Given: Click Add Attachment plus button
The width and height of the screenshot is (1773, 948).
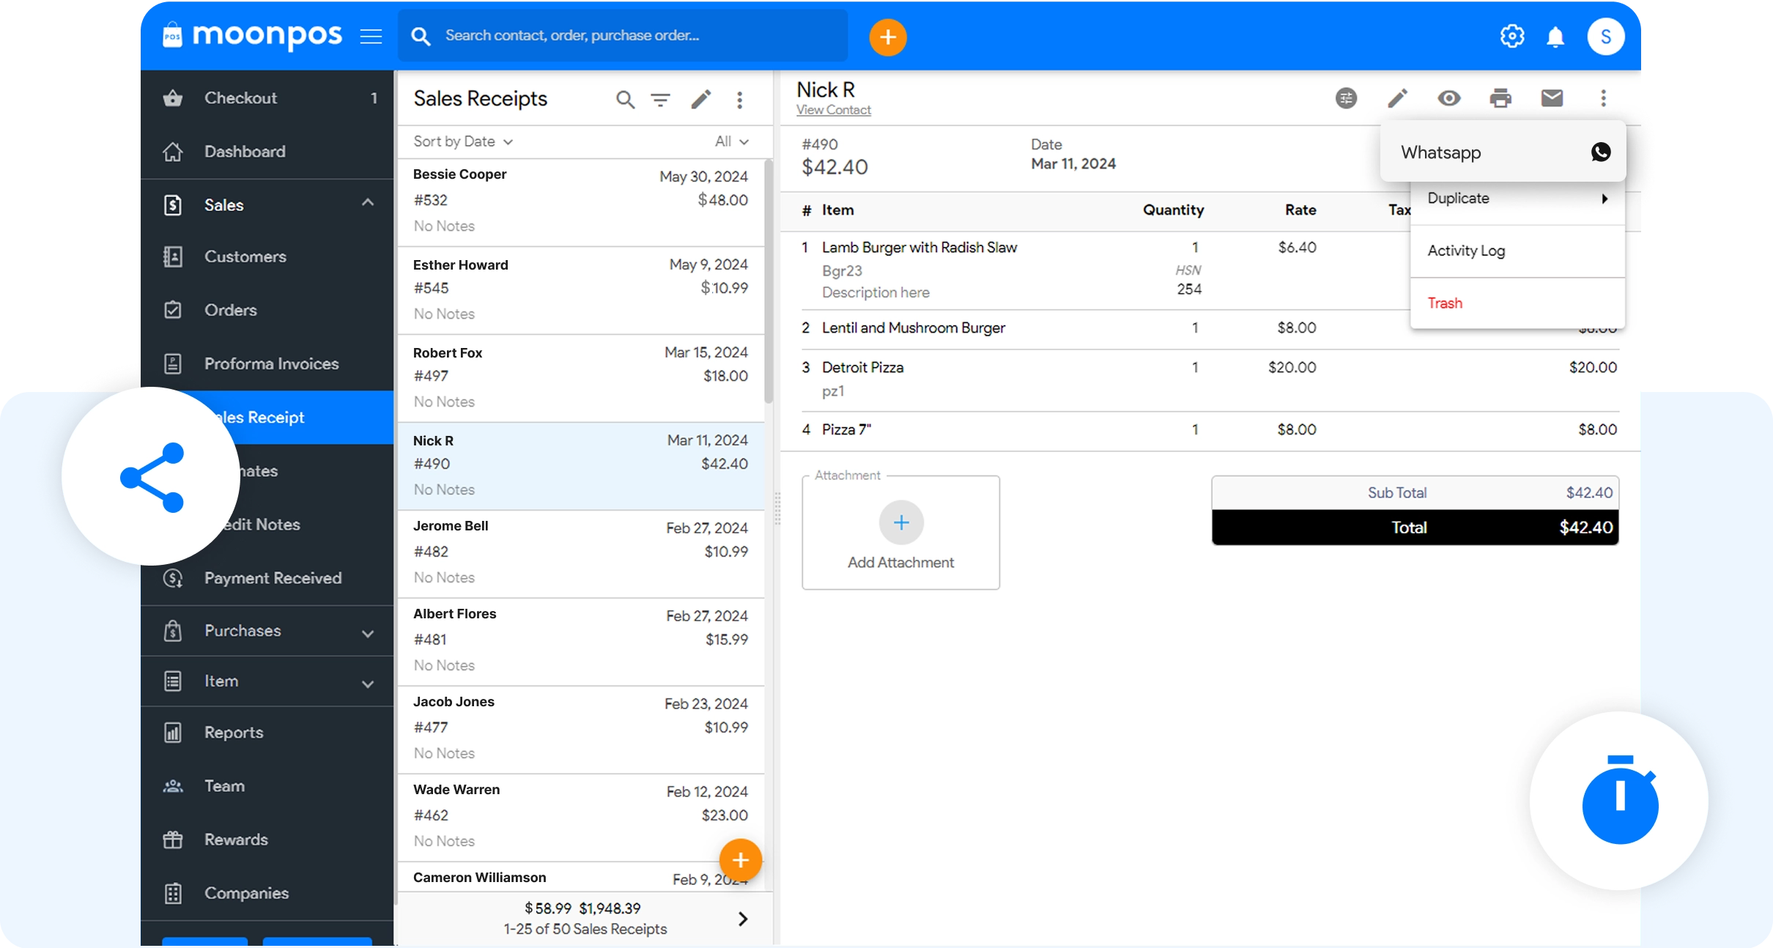Looking at the screenshot, I should coord(900,522).
